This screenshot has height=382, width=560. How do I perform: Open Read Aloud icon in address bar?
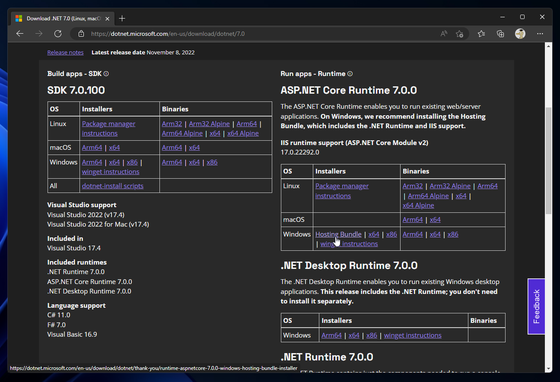click(444, 34)
